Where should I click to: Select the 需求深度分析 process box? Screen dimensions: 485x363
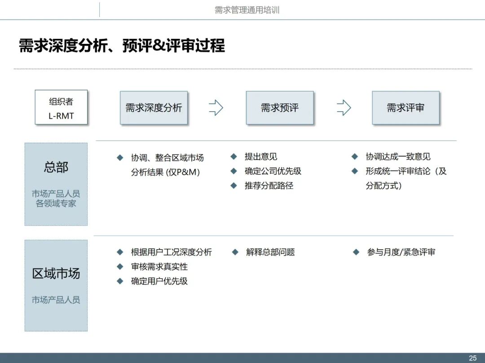coord(154,108)
